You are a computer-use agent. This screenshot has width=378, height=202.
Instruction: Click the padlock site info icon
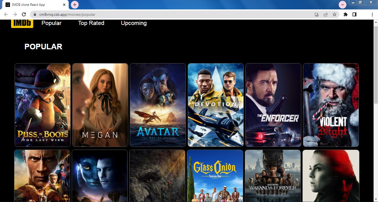point(35,14)
